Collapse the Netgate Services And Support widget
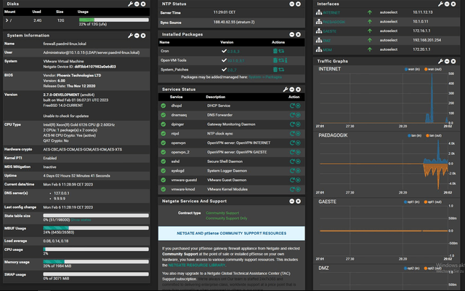Image resolution: width=465 pixels, height=291 pixels. 292,201
